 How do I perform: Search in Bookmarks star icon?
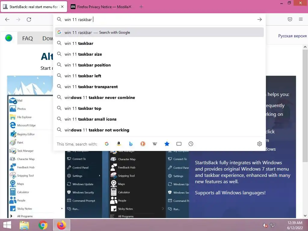pos(167,144)
